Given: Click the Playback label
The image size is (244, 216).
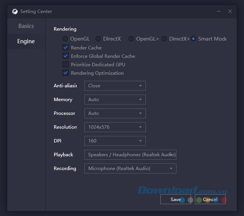Looking at the screenshot, I should point(63,155).
